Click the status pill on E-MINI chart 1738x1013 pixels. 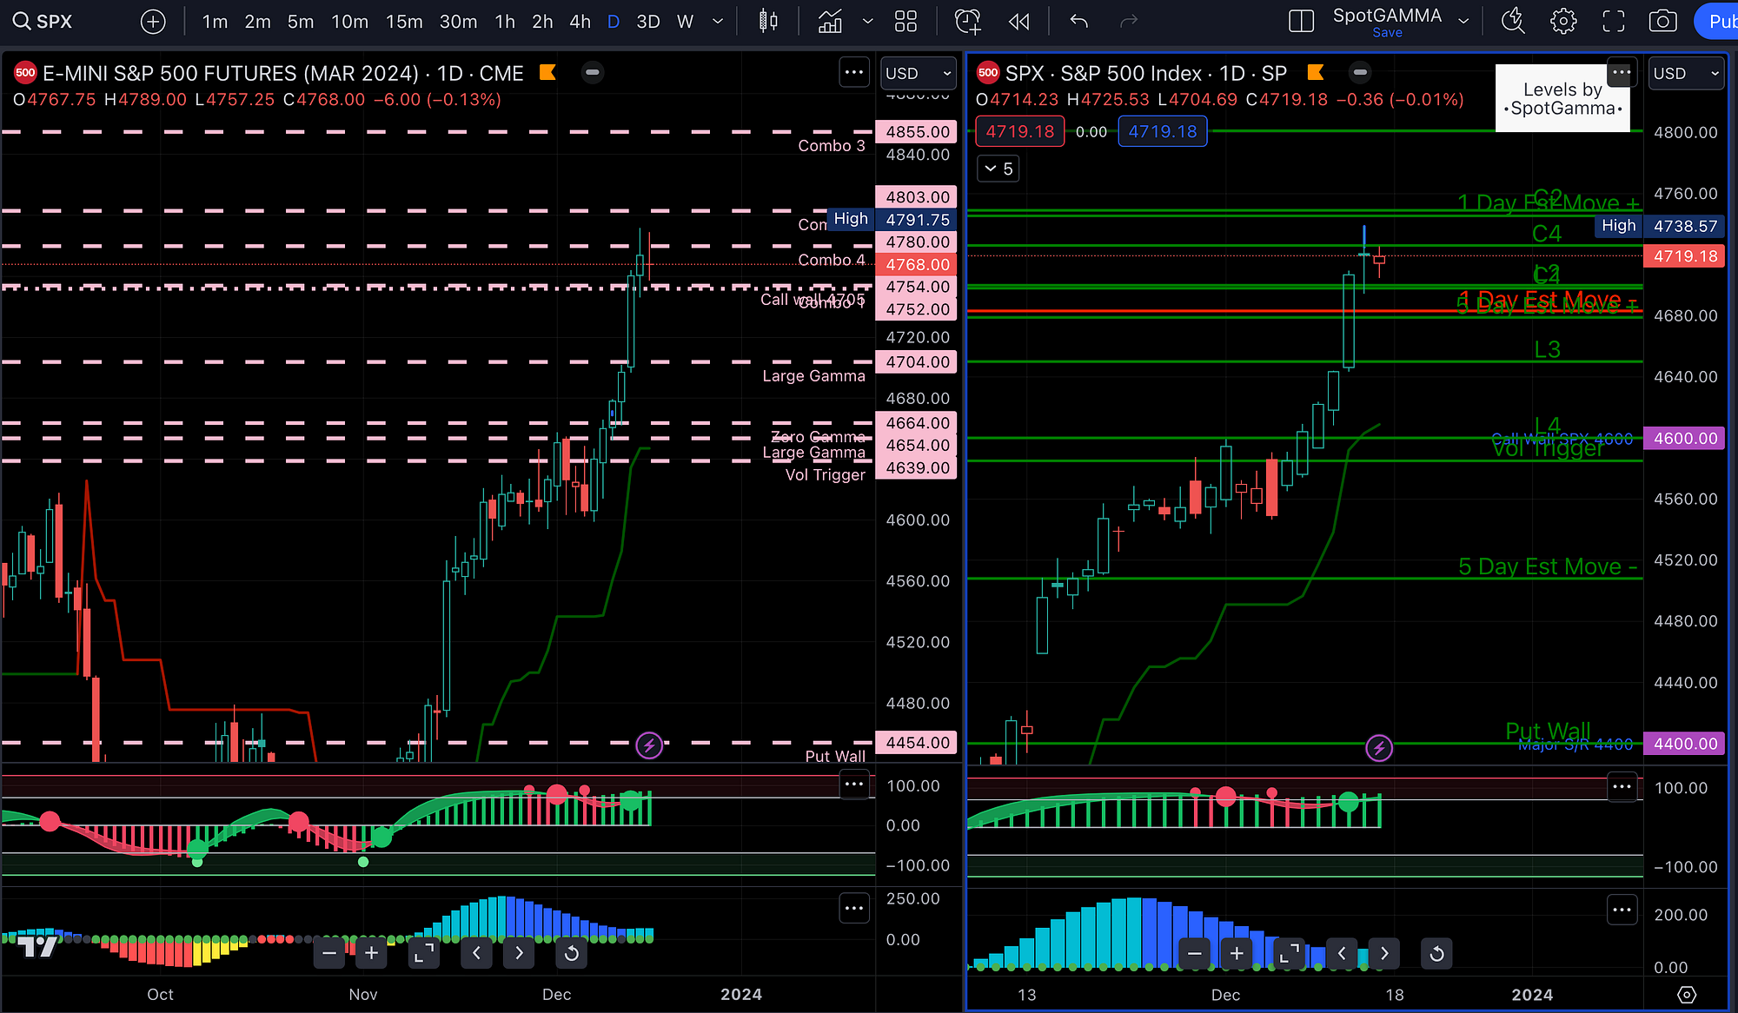click(x=593, y=72)
